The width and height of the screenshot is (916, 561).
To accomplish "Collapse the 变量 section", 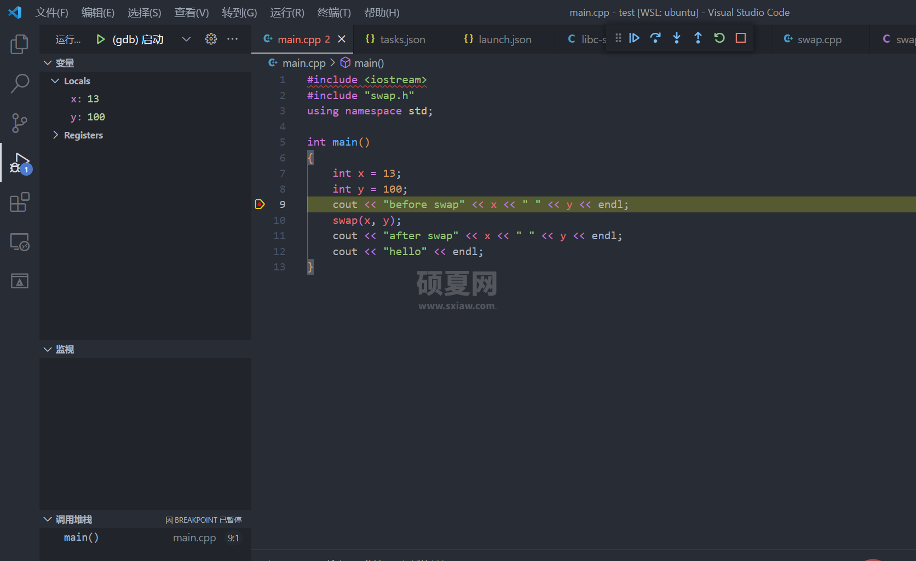I will click(x=48, y=63).
